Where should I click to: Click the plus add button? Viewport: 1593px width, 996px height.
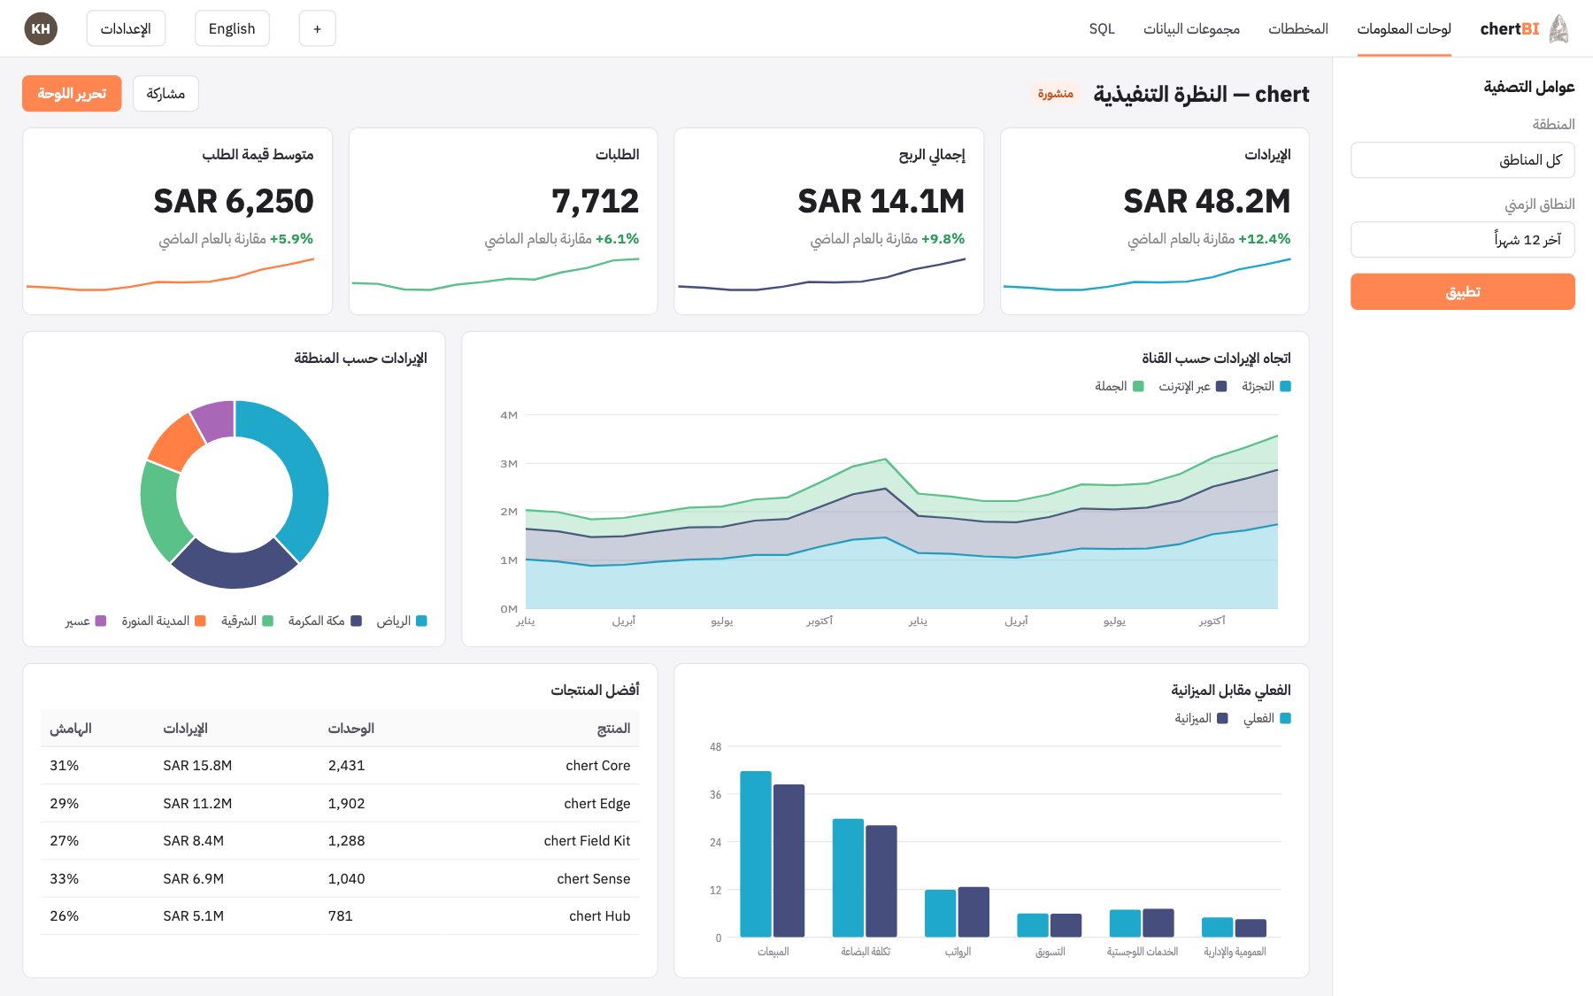318,29
